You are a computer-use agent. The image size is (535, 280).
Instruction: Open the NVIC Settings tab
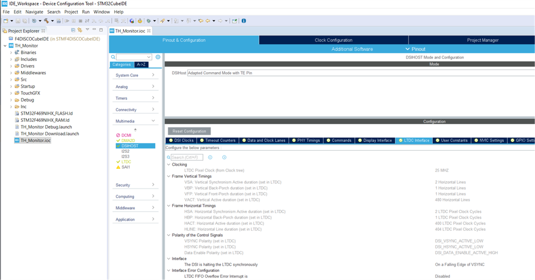pos(488,141)
